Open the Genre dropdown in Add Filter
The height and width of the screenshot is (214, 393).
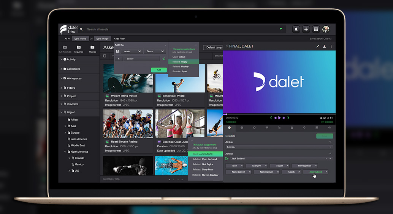click(155, 51)
